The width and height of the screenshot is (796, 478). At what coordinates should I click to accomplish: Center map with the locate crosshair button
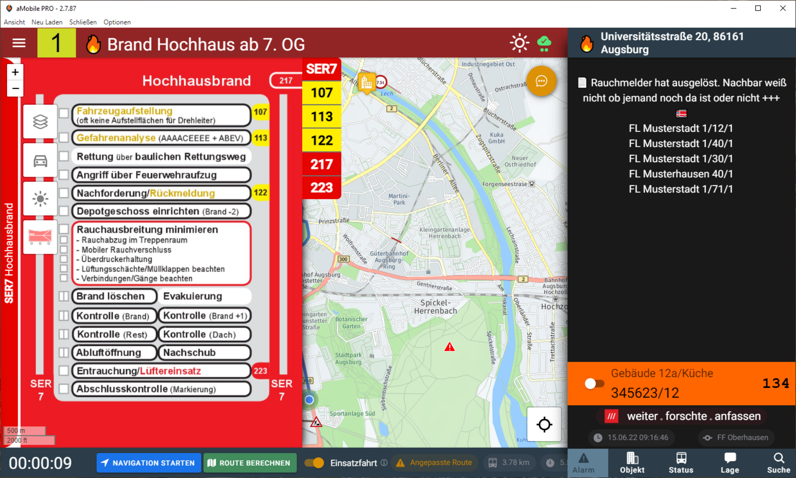tap(544, 424)
